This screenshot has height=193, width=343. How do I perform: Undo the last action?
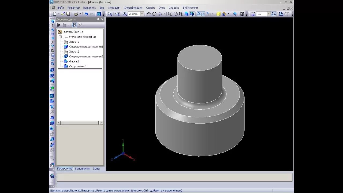[86, 14]
